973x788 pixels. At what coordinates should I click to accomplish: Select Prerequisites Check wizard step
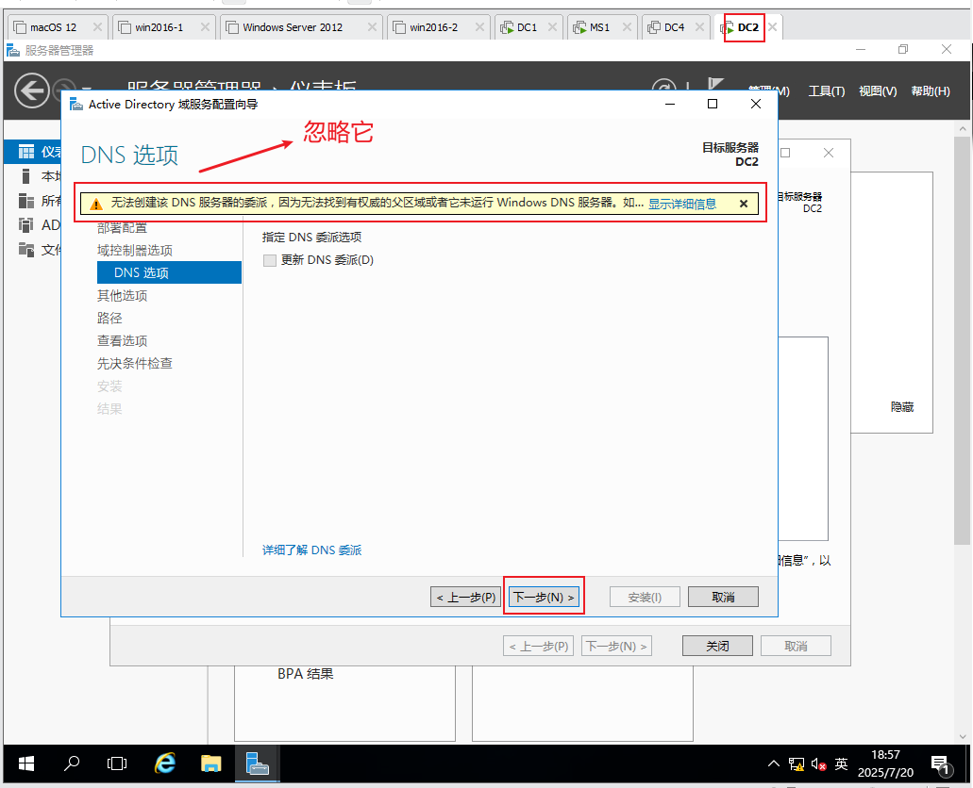135,363
